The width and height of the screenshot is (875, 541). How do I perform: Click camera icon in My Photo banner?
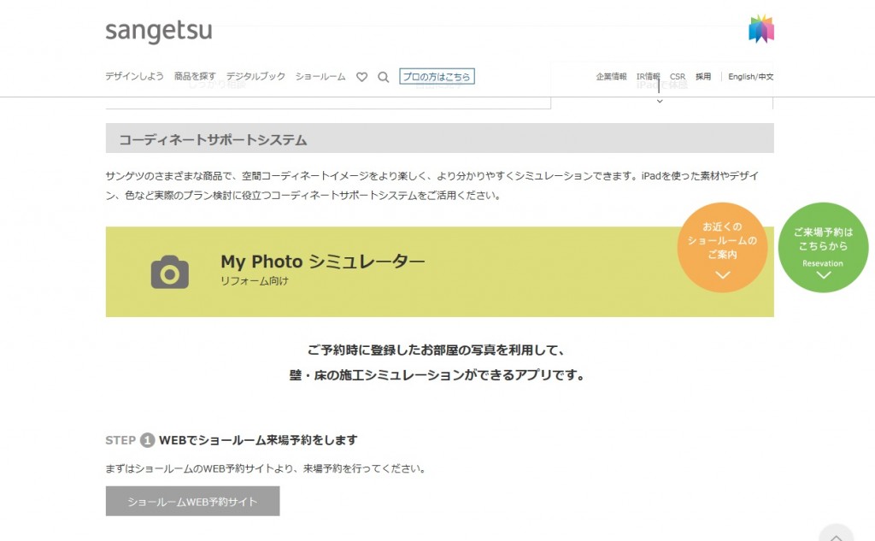(170, 272)
